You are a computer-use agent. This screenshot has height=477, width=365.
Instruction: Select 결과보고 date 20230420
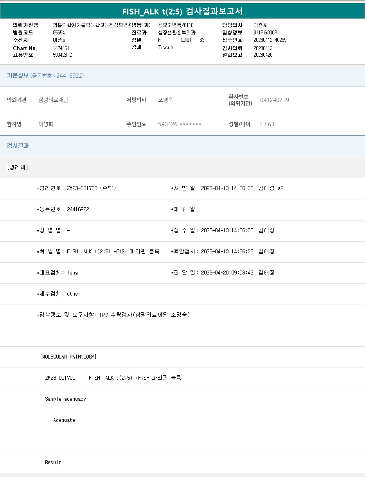point(263,55)
